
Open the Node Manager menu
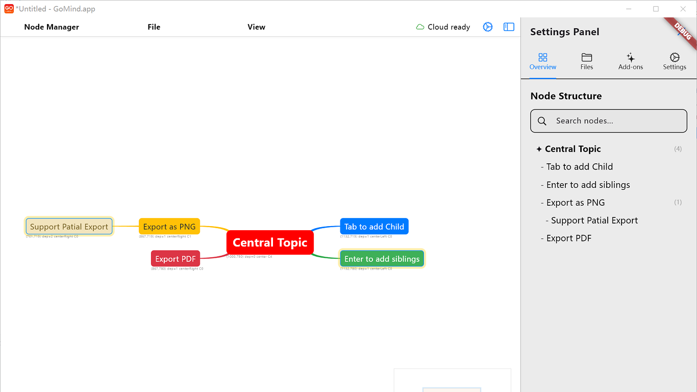pyautogui.click(x=51, y=27)
